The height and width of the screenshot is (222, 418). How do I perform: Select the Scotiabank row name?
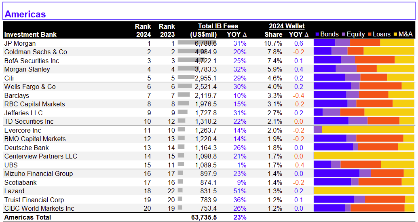pos(21,182)
